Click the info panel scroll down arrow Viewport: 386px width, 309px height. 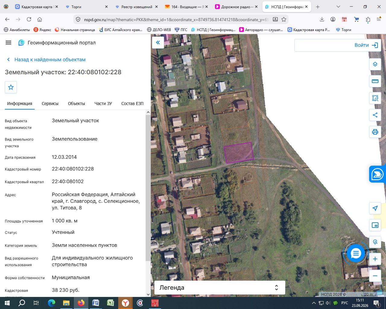pos(148,295)
